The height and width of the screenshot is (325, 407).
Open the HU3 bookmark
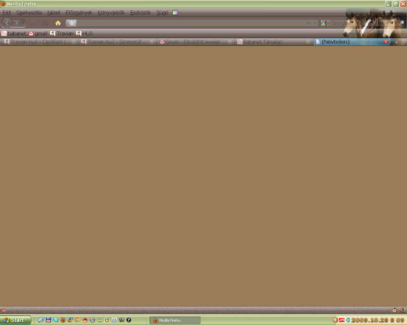click(x=83, y=33)
